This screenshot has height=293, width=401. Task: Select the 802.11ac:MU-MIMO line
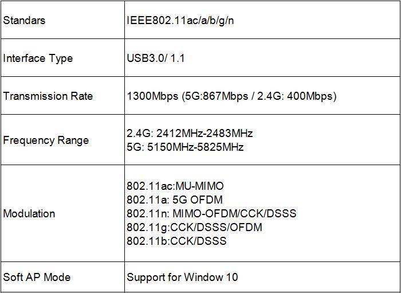click(175, 186)
